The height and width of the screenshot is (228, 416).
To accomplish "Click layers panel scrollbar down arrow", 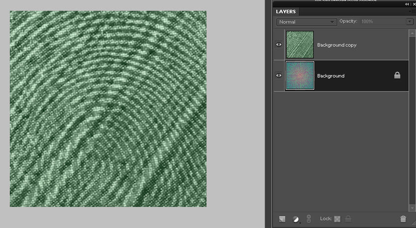I will [412, 208].
